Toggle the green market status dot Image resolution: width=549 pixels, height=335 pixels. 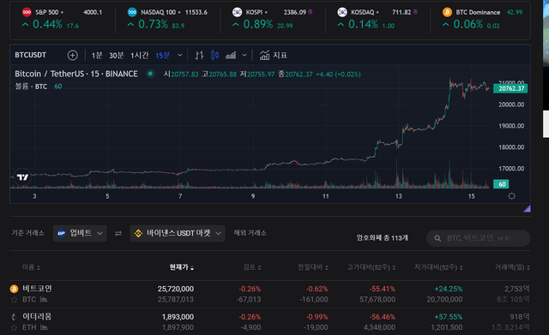tap(150, 74)
